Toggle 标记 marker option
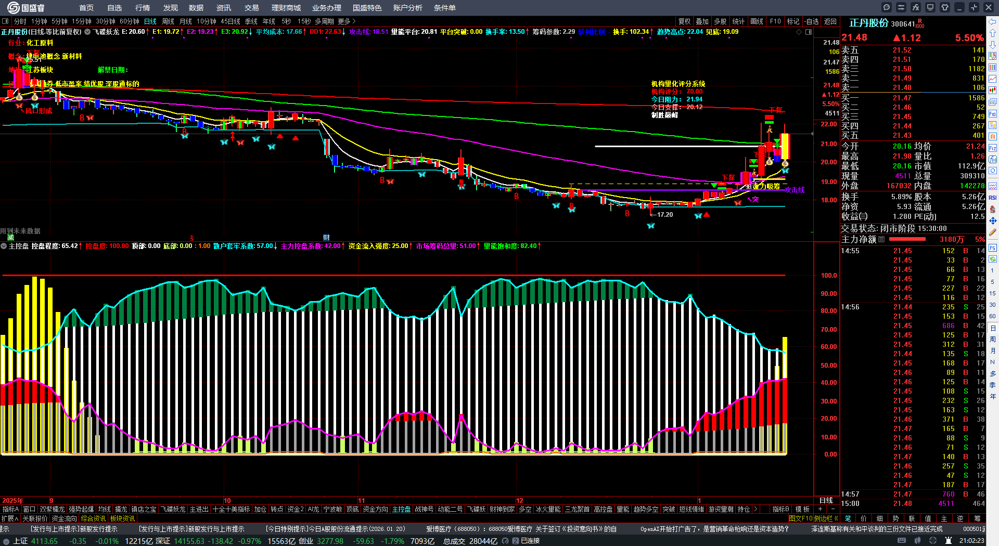 [x=793, y=21]
